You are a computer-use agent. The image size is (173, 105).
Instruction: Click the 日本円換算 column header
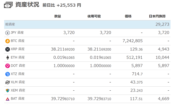(157, 16)
